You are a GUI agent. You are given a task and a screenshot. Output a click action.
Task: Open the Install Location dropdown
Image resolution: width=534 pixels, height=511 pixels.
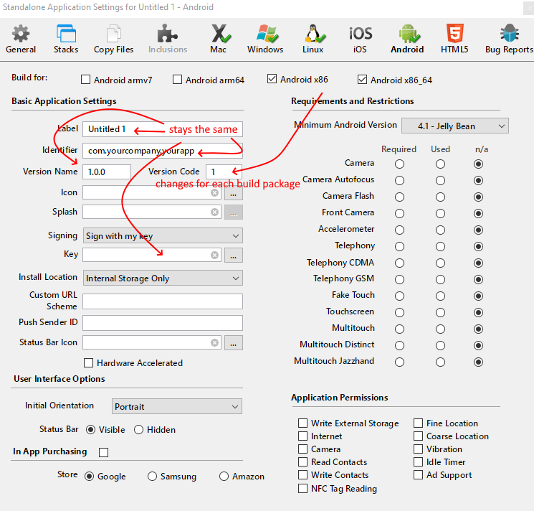[163, 278]
